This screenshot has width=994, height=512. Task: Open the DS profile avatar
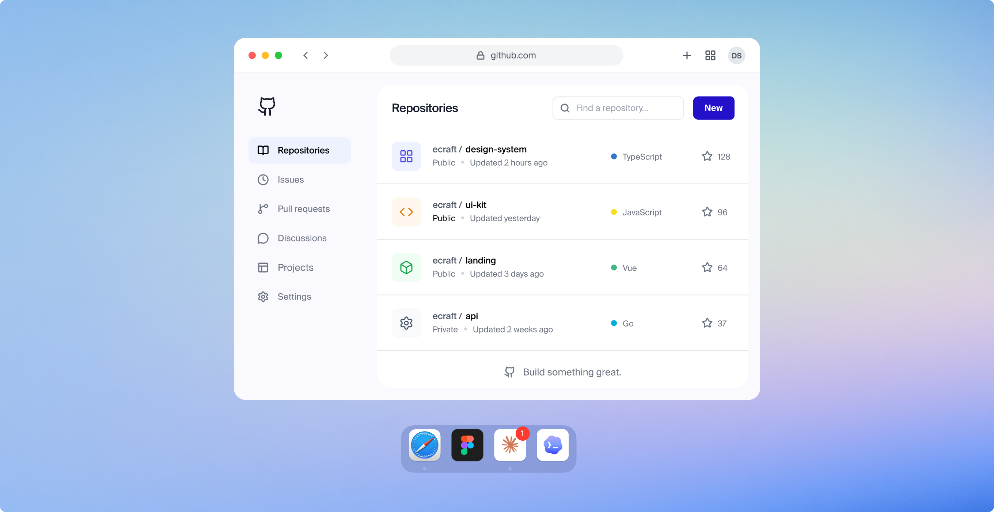737,56
